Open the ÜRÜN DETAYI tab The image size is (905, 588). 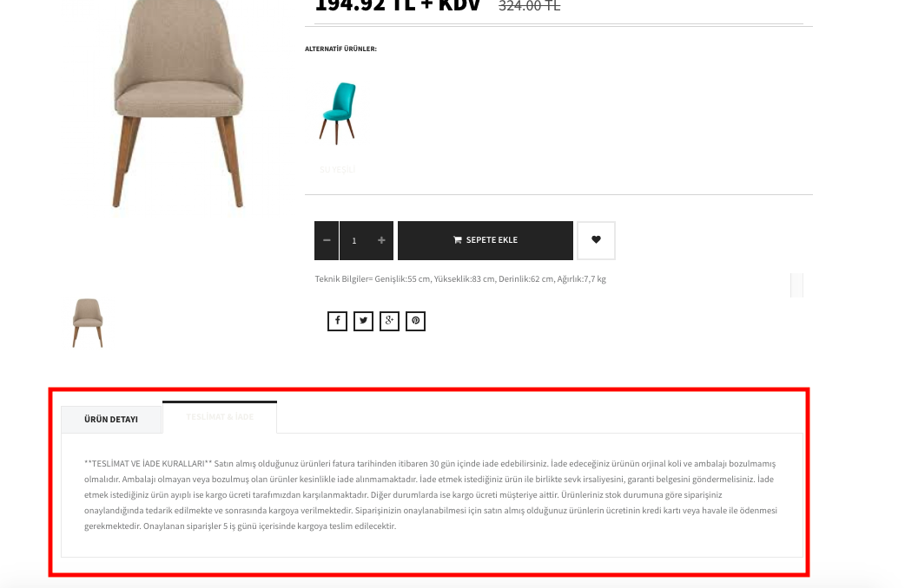[x=111, y=419]
